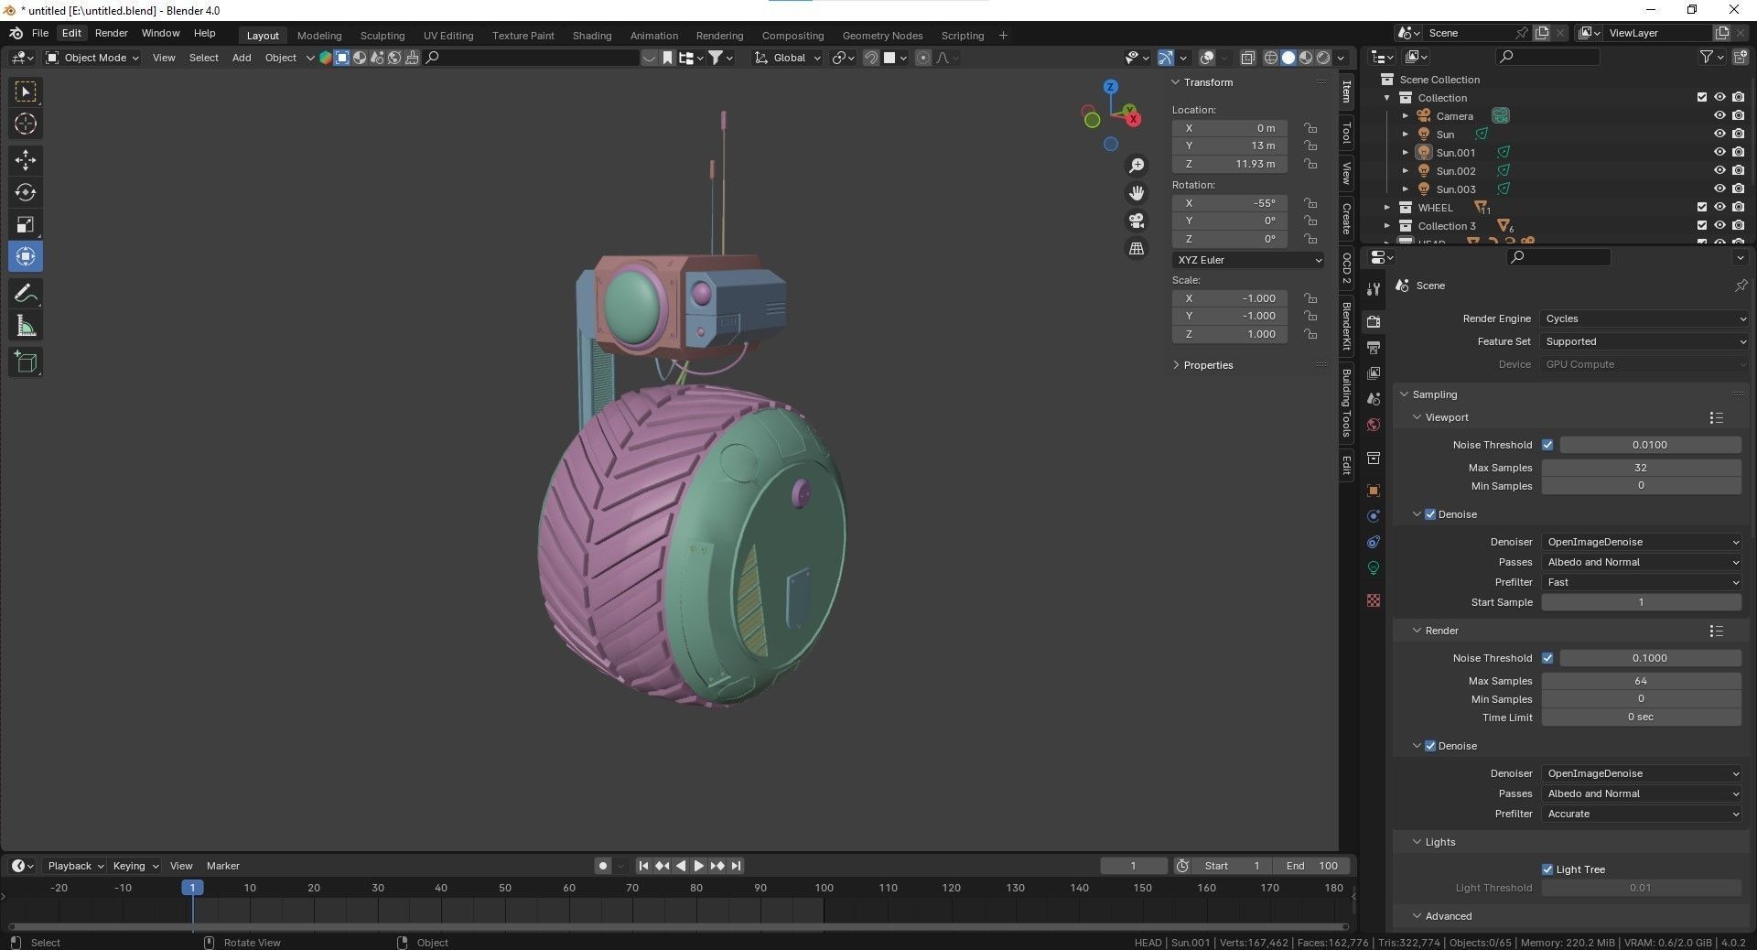Open the View Layer properties tab icon

(x=1374, y=373)
